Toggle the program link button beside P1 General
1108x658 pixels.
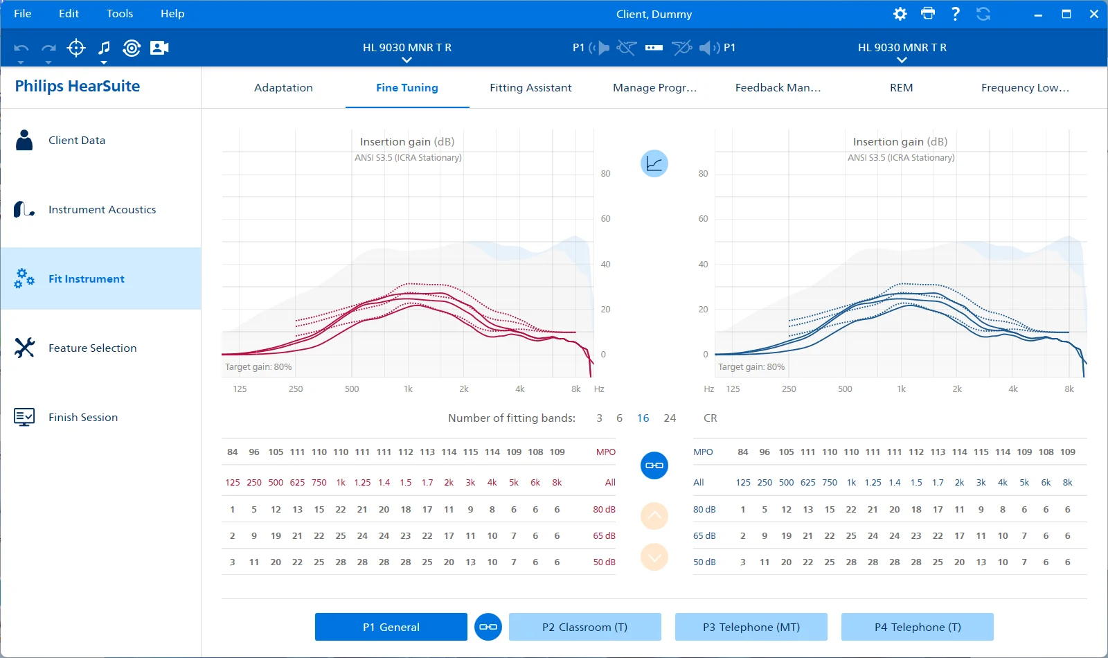coord(488,627)
